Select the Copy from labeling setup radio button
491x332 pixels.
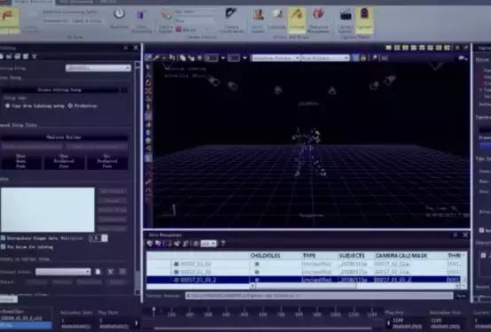point(7,105)
